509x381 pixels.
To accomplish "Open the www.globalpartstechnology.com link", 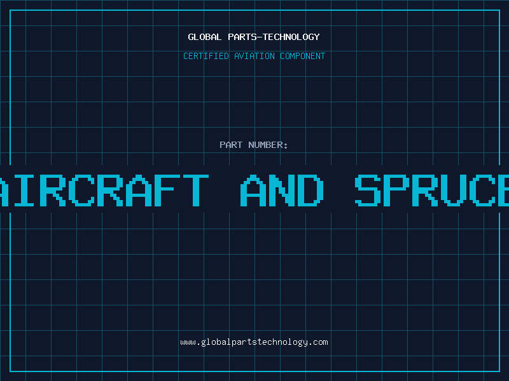I will click(x=254, y=342).
